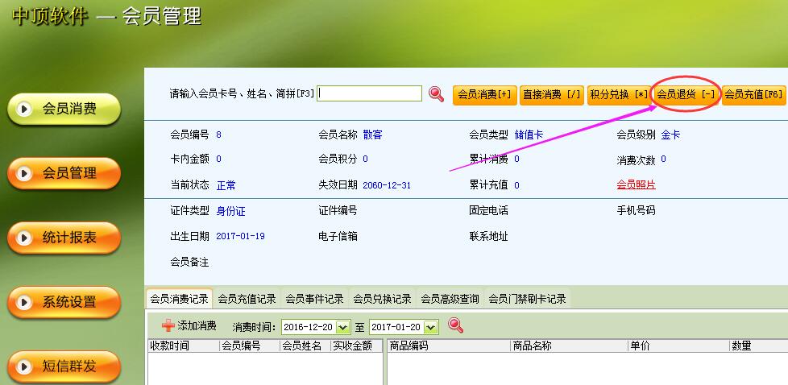Click the 会员编号 column header in records table
788x385 pixels.
[x=250, y=346]
